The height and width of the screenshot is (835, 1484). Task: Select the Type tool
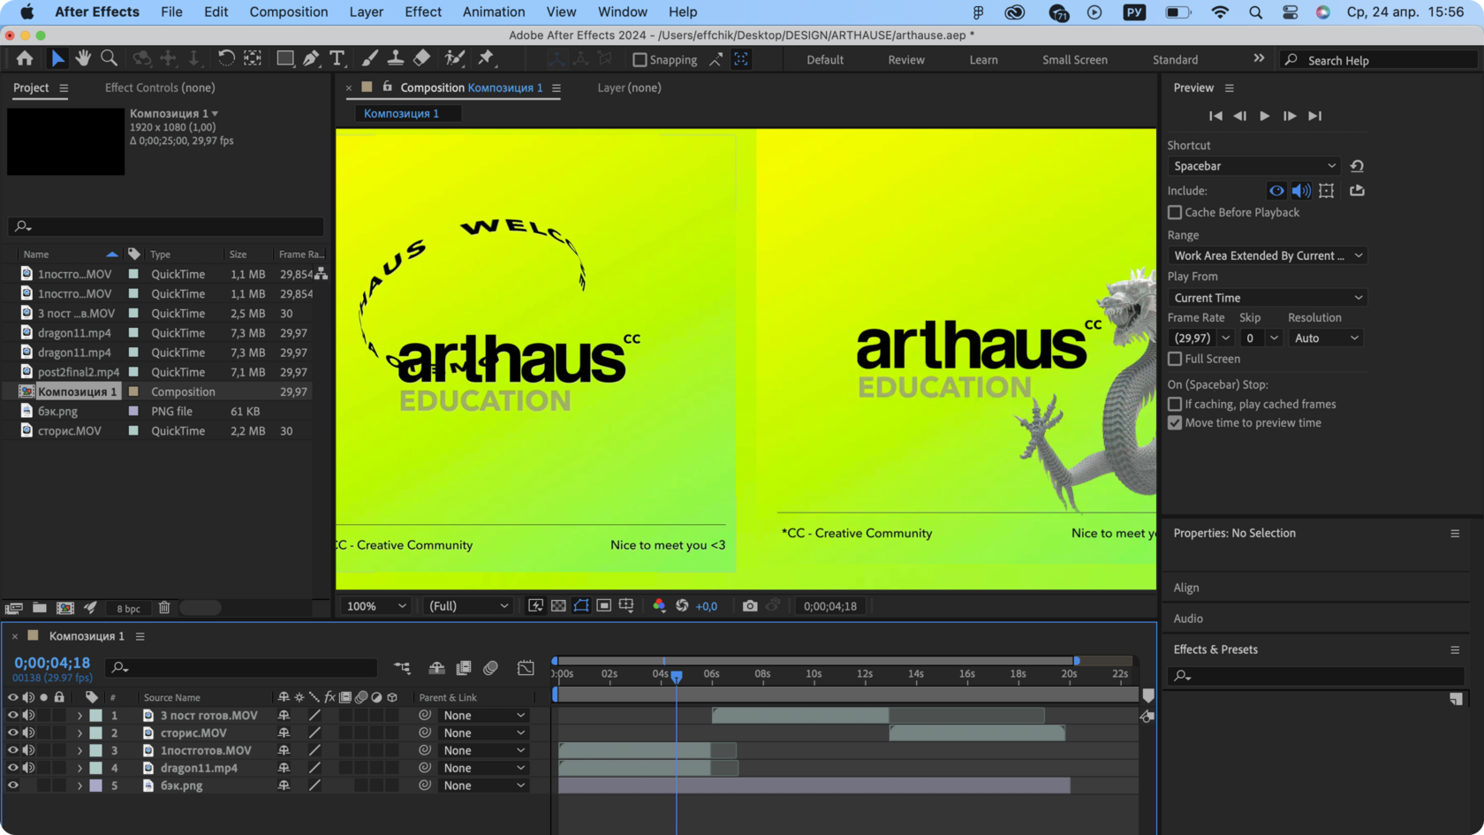pos(337,58)
